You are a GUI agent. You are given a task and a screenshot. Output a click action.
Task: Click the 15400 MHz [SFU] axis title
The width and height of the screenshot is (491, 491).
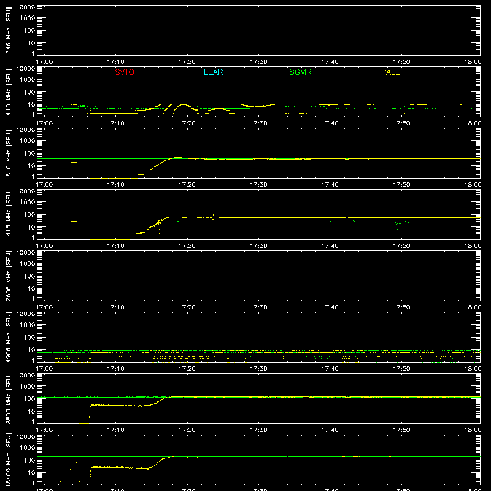(x=8, y=460)
